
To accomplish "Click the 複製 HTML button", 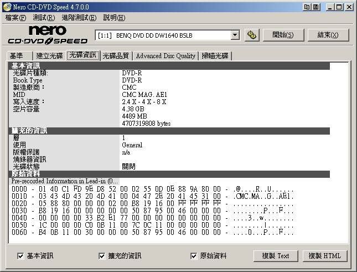I will [325, 256].
